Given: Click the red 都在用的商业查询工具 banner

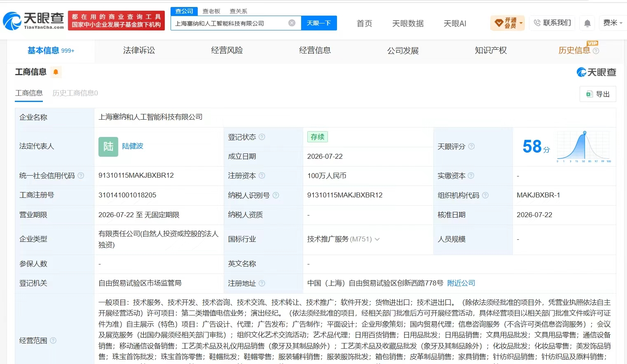Looking at the screenshot, I should coord(116,21).
